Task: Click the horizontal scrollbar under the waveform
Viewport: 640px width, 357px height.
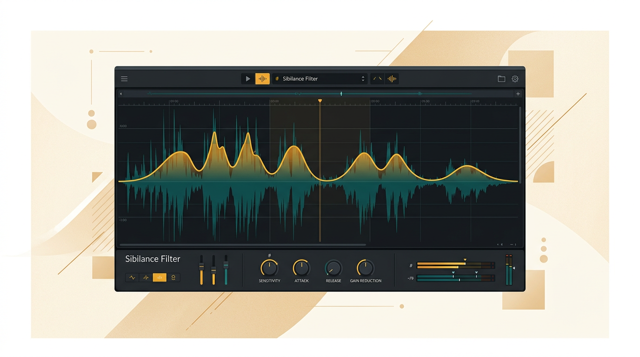Action: pyautogui.click(x=243, y=245)
